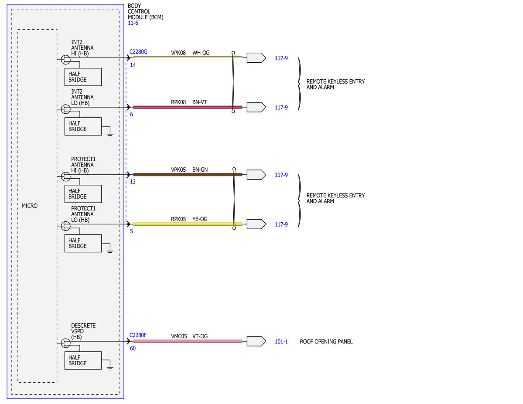This screenshot has height=404, width=523.
Task: Click the MICRO block label
Action: point(30,206)
